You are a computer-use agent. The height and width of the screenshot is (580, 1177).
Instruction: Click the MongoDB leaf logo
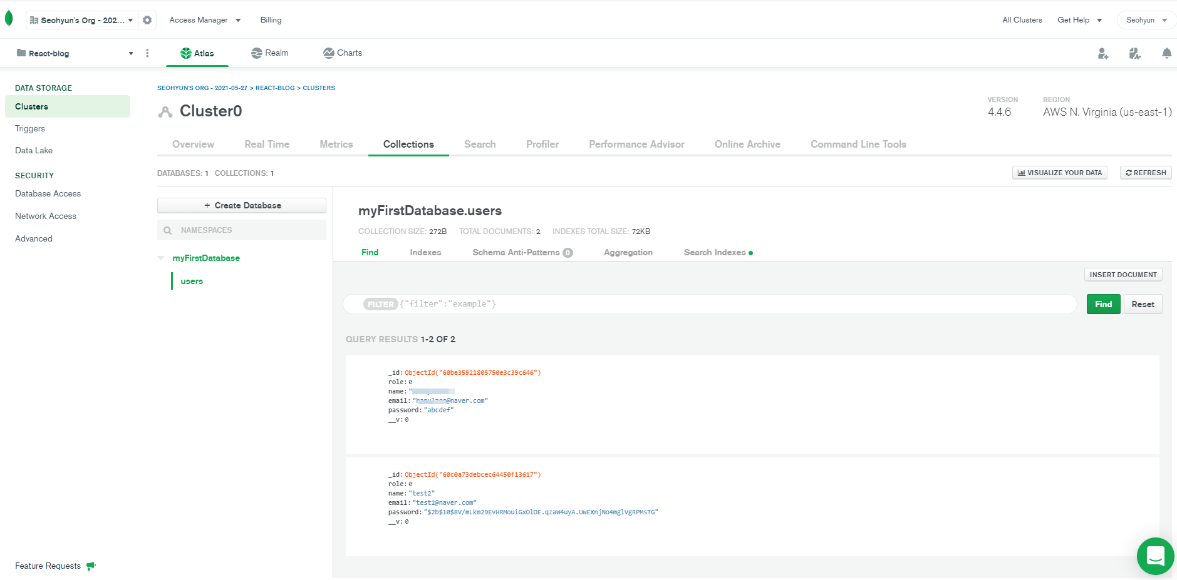[9, 19]
